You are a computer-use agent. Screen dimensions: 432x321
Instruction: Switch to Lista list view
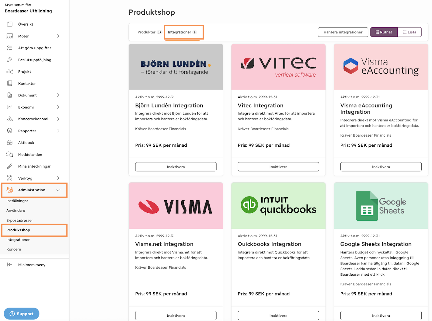pyautogui.click(x=409, y=32)
